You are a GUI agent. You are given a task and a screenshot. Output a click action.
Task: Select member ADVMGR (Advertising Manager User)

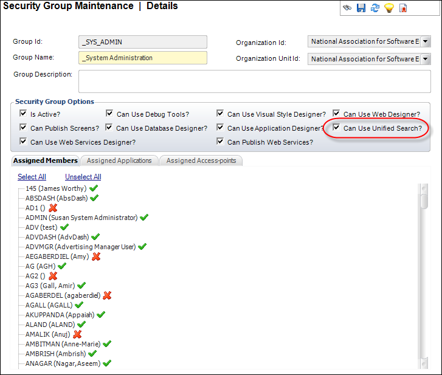coord(81,247)
